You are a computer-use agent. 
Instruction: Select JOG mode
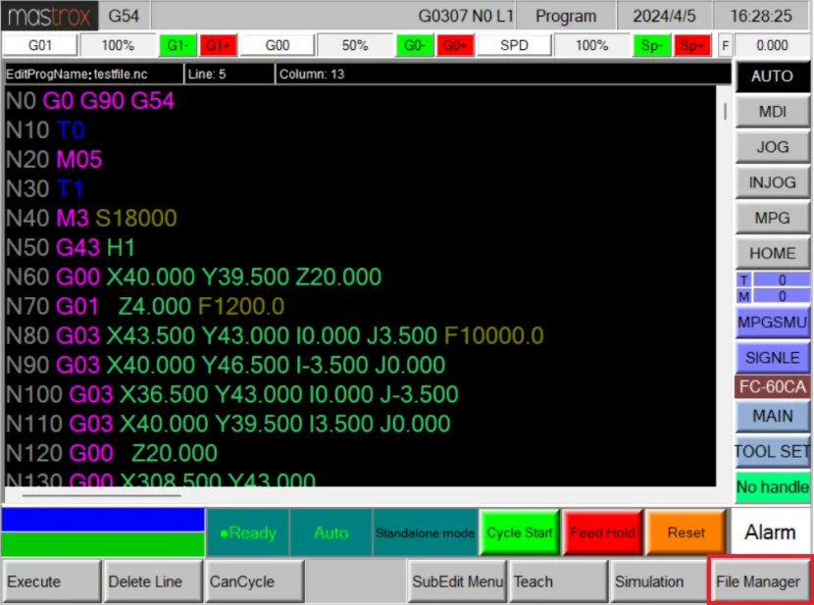[x=772, y=147]
